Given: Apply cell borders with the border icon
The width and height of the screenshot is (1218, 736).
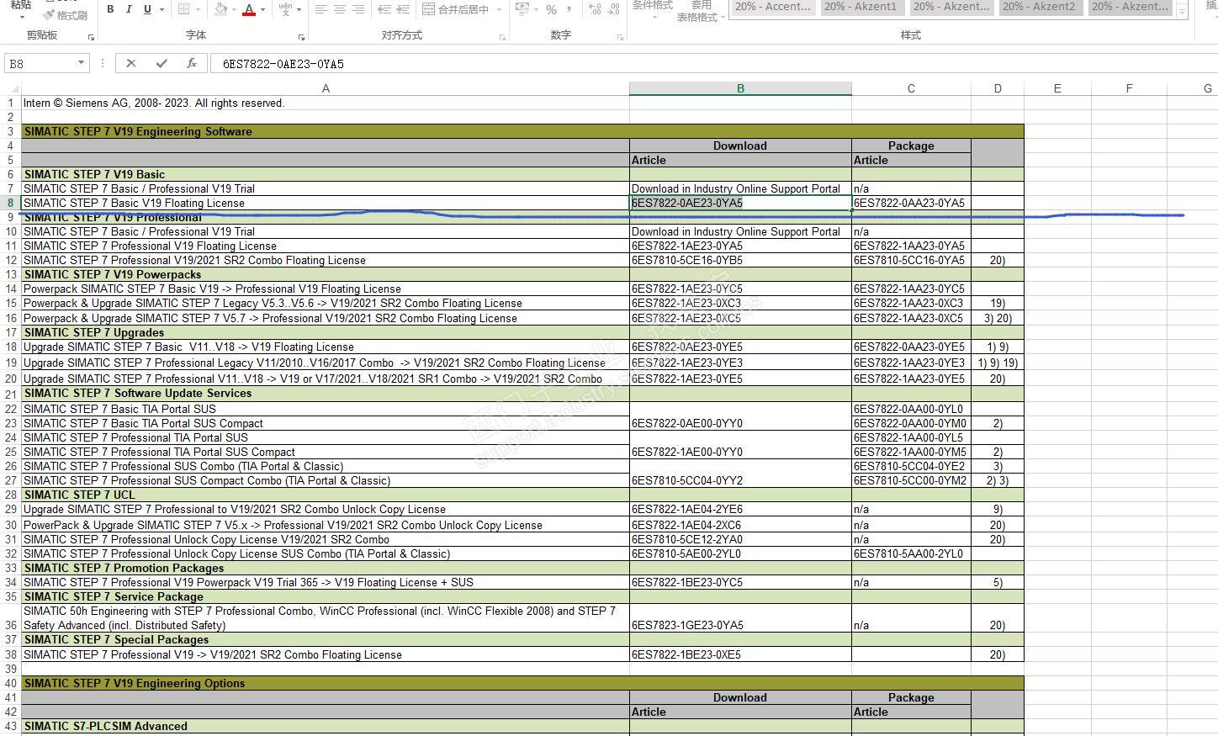Looking at the screenshot, I should tap(183, 9).
